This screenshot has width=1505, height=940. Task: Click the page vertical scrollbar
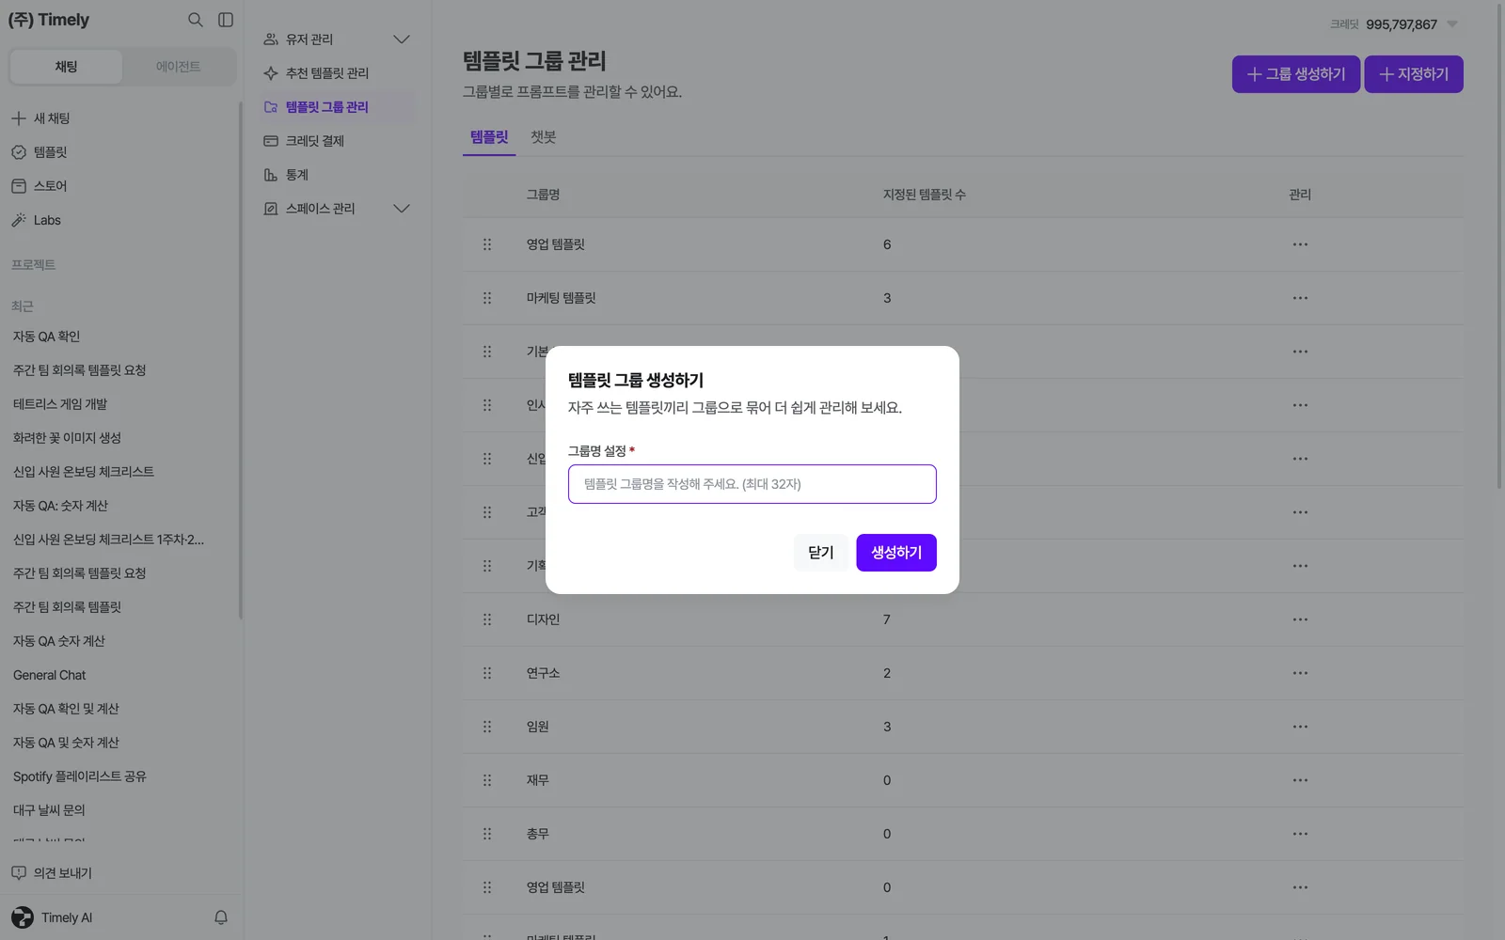coord(1499,244)
